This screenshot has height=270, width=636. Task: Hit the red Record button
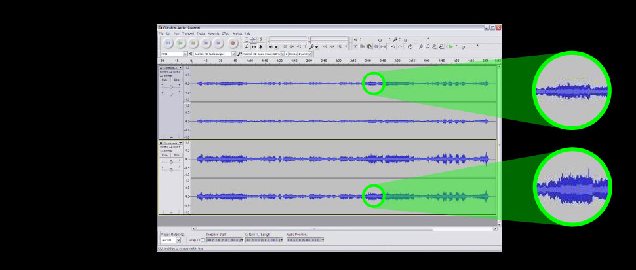pos(233,43)
